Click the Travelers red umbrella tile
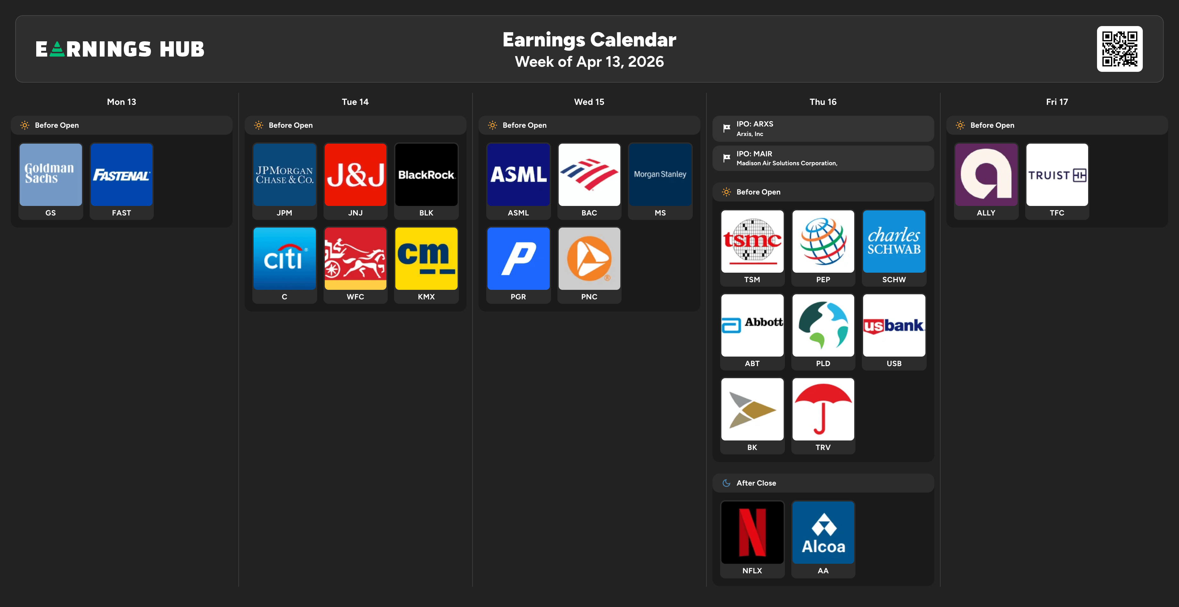 coord(823,409)
